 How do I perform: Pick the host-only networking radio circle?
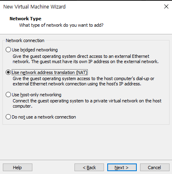tap(8, 95)
